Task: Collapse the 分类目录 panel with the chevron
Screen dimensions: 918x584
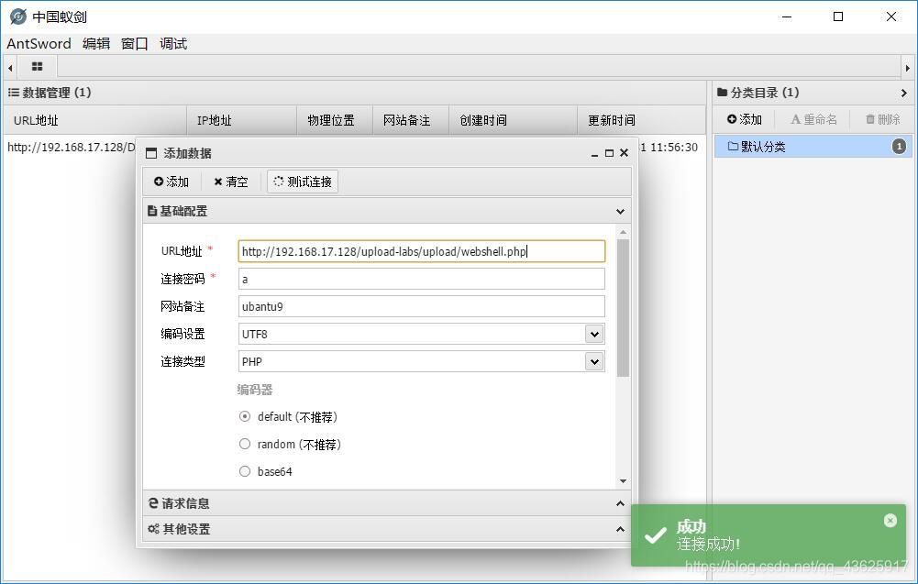Action: (x=904, y=93)
